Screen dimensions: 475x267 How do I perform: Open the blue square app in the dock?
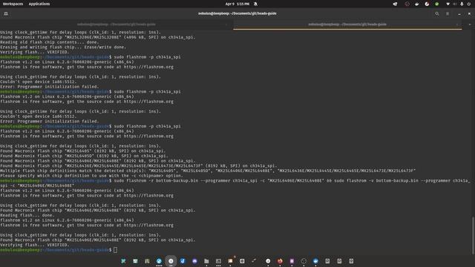(x=183, y=261)
